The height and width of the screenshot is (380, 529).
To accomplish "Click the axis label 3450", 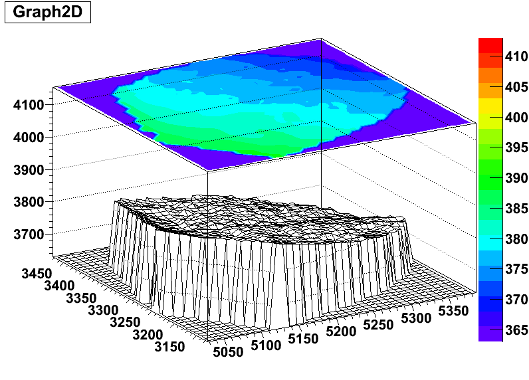I will [37, 274].
